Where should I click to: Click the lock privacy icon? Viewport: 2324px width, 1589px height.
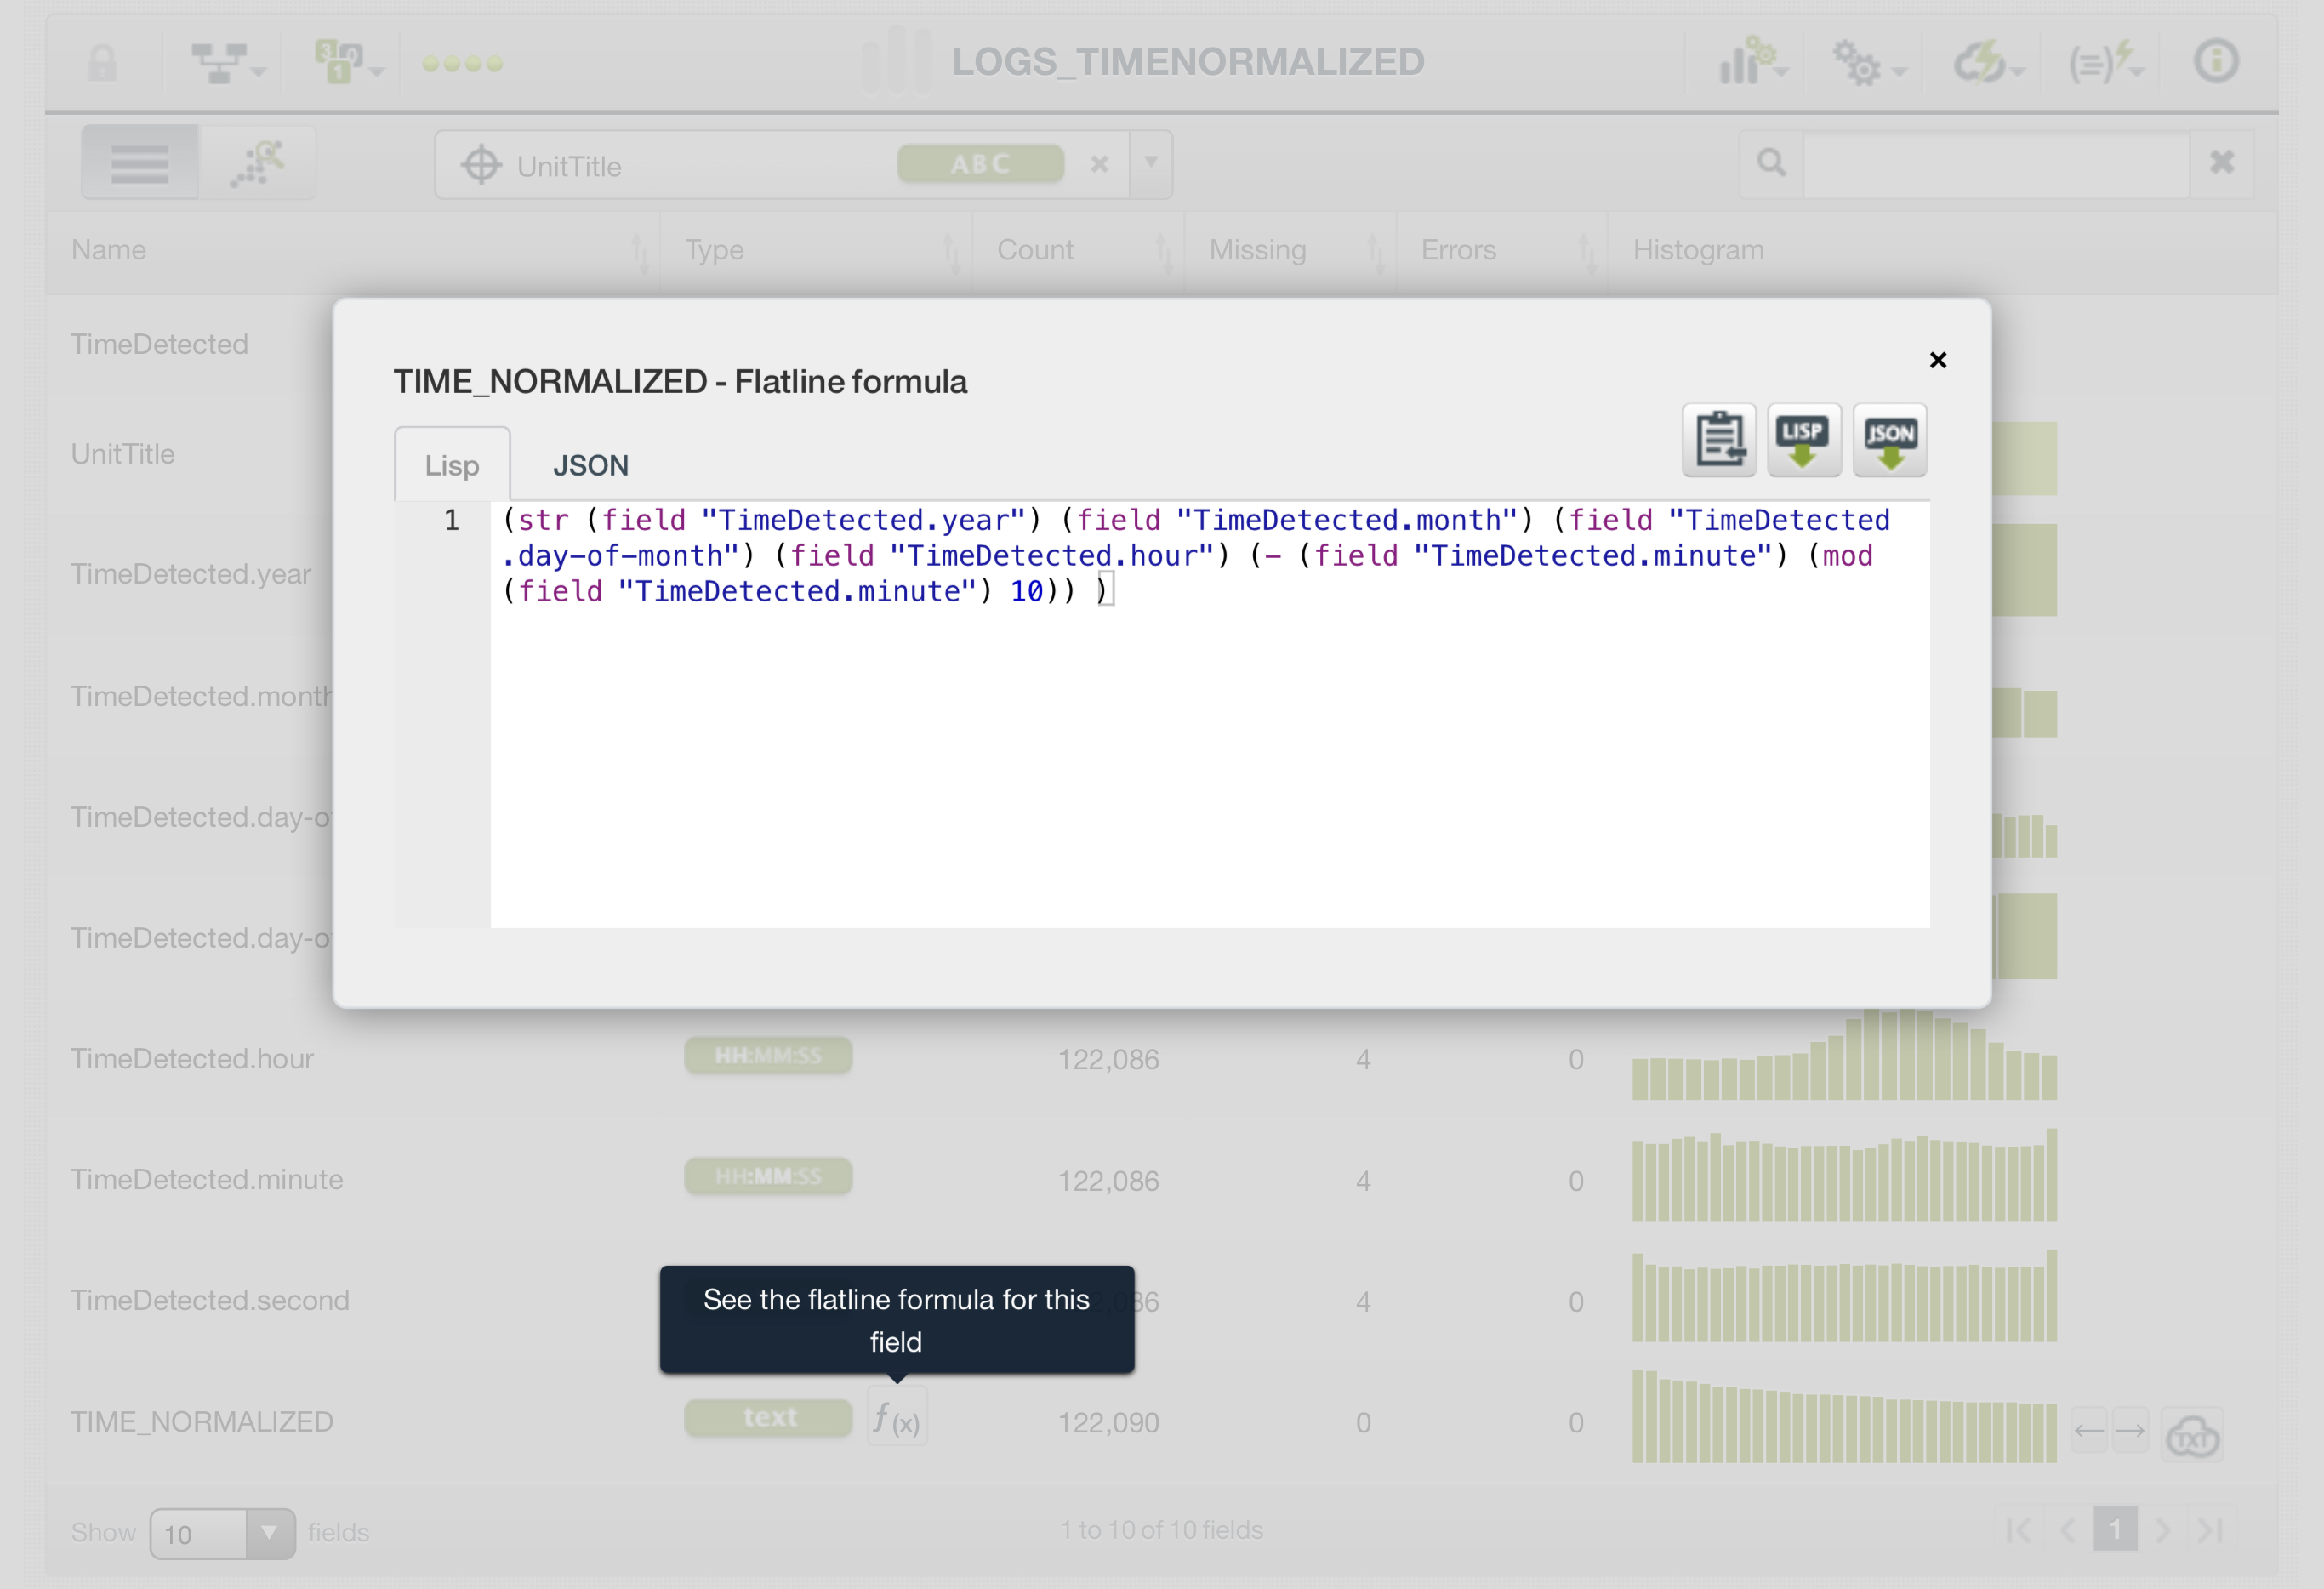coord(102,63)
